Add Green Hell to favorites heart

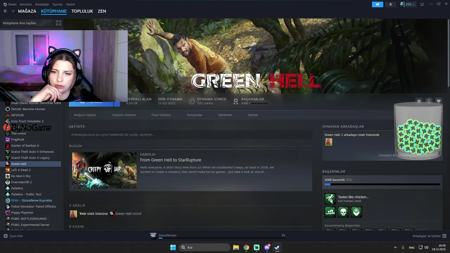coord(439,101)
